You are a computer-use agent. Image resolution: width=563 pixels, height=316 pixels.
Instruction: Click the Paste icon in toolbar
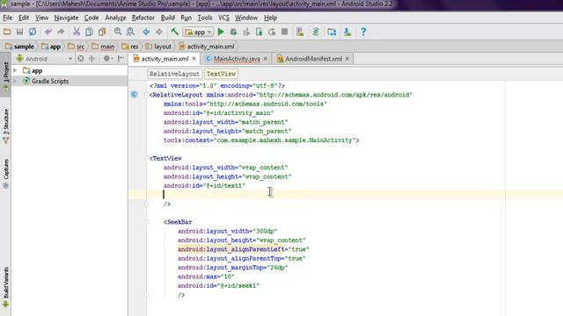point(102,32)
